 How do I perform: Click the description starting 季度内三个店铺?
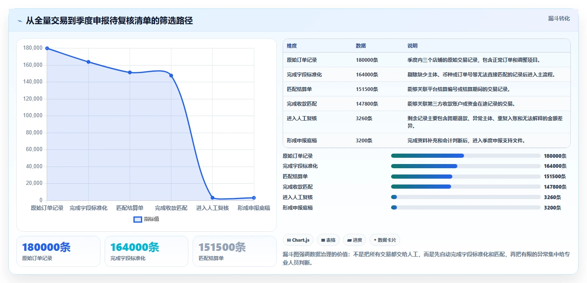click(474, 60)
